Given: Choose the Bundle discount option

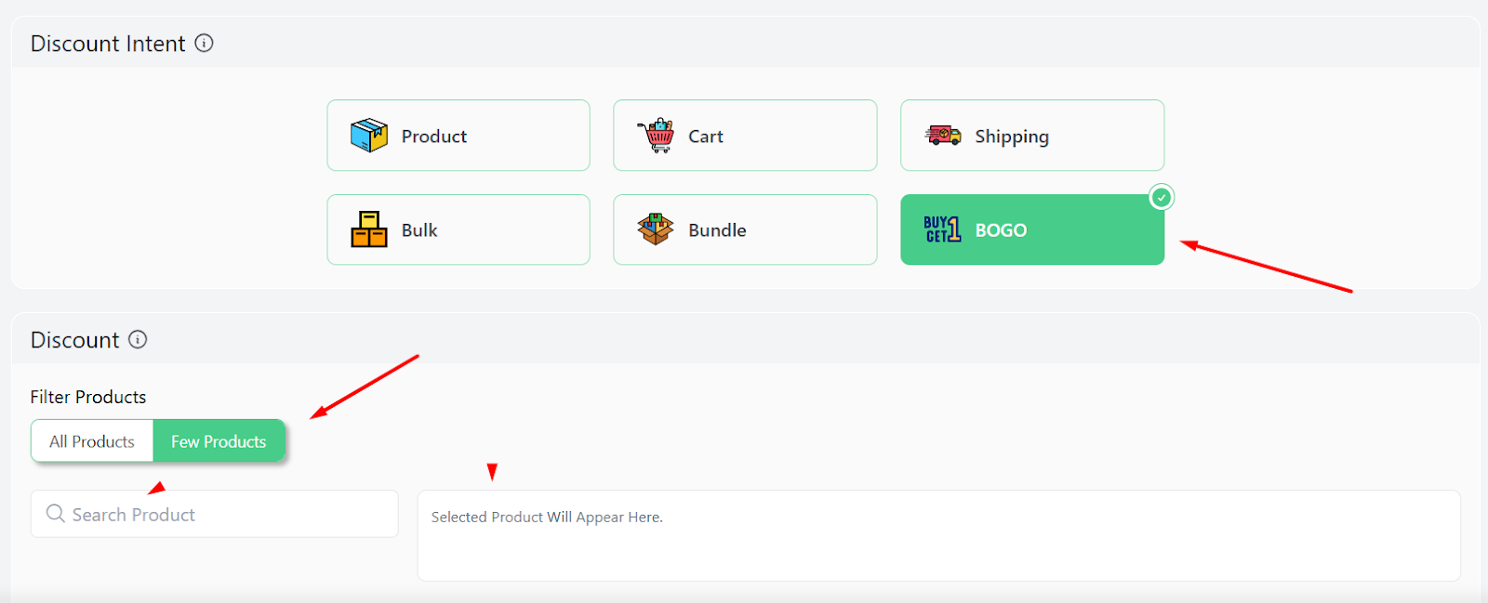Looking at the screenshot, I should point(745,229).
